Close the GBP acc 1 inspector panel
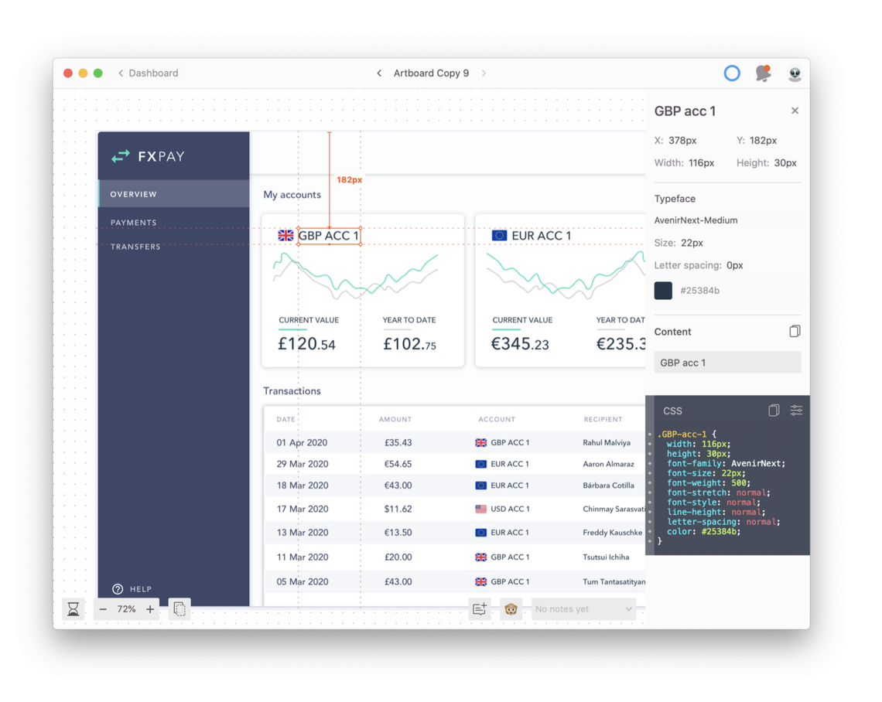The image size is (882, 702). coord(795,111)
